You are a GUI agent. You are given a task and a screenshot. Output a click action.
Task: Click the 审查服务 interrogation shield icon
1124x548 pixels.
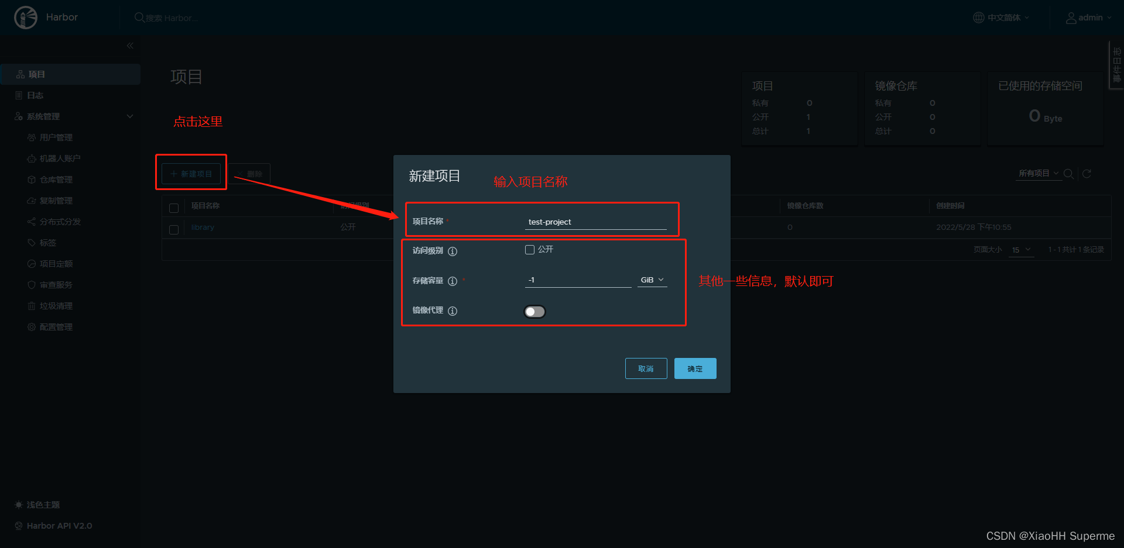point(32,285)
